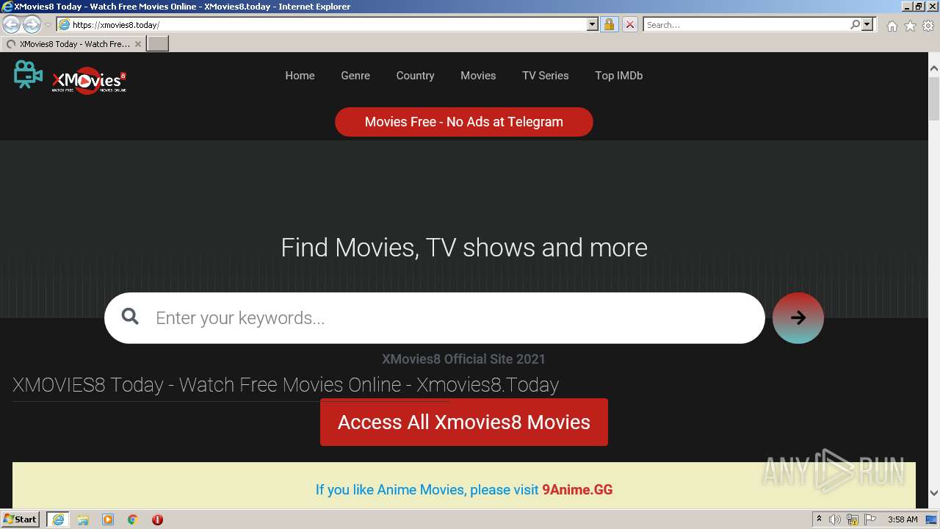Open the TV Series menu item
Image resolution: width=940 pixels, height=529 pixels.
point(545,76)
